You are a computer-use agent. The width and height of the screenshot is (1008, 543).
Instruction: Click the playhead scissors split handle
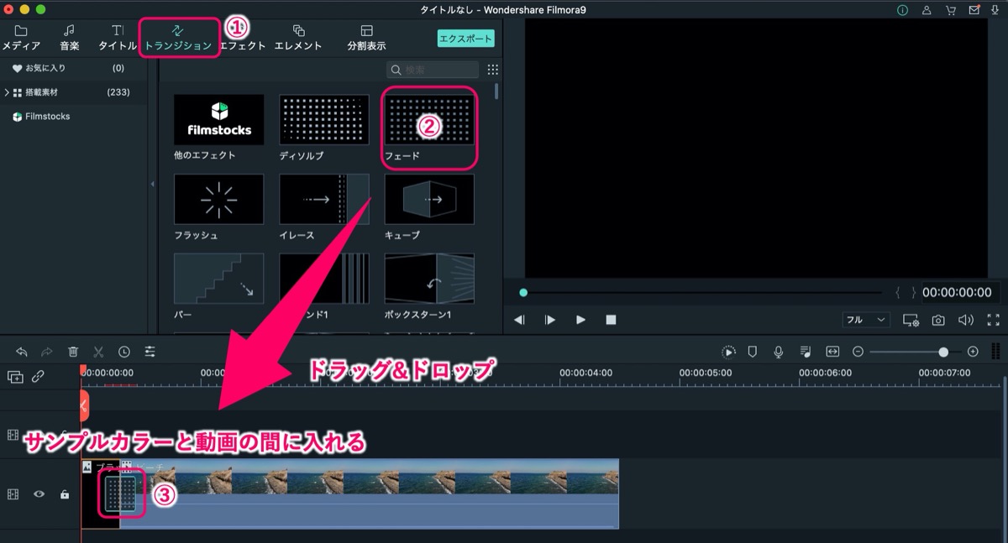(83, 405)
